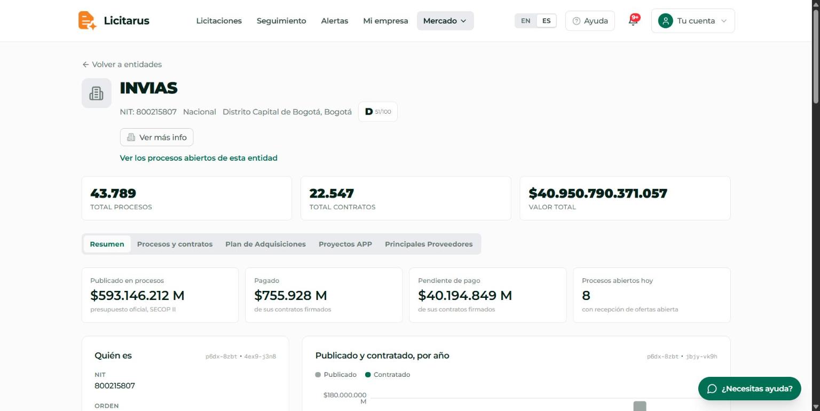Viewport: 820px width, 411px height.
Task: Switch language to ES
Action: pyautogui.click(x=546, y=21)
